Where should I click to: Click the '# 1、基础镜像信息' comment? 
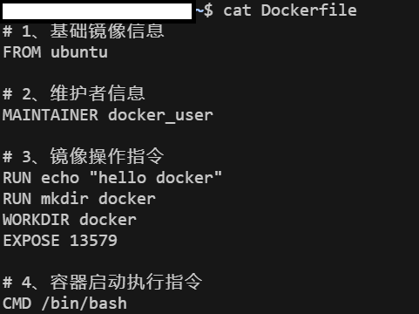[84, 31]
